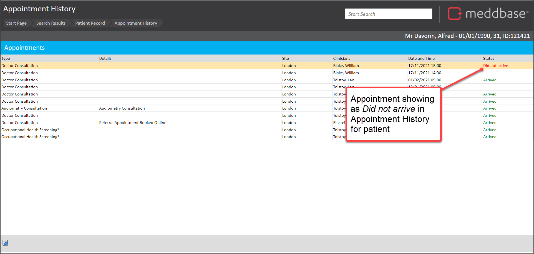Image resolution: width=534 pixels, height=254 pixels.
Task: Click the export spreadsheet icon at bottom left
Action: (x=5, y=243)
